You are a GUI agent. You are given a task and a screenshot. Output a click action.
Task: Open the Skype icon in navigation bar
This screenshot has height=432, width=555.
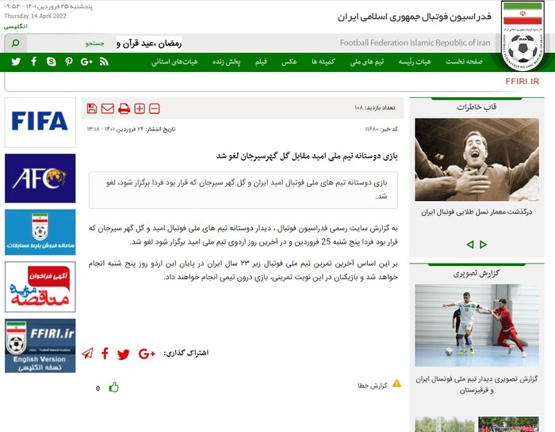pyautogui.click(x=52, y=62)
